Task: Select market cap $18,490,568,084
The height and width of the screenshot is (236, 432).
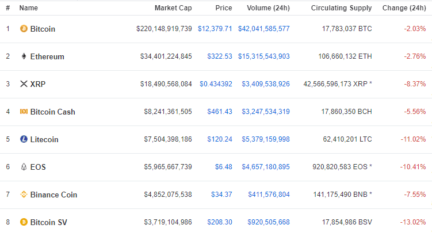Action: 166,84
